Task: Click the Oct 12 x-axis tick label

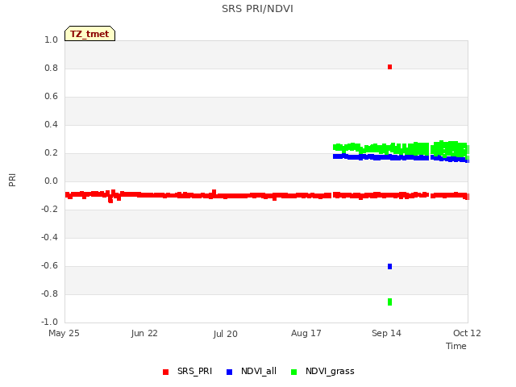Action: [x=467, y=333]
